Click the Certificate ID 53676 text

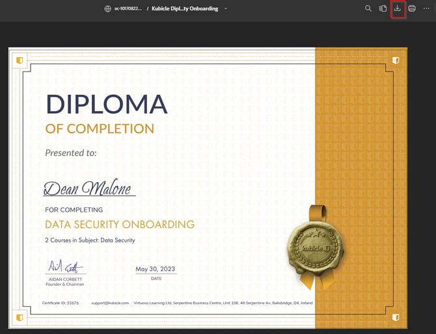point(61,303)
